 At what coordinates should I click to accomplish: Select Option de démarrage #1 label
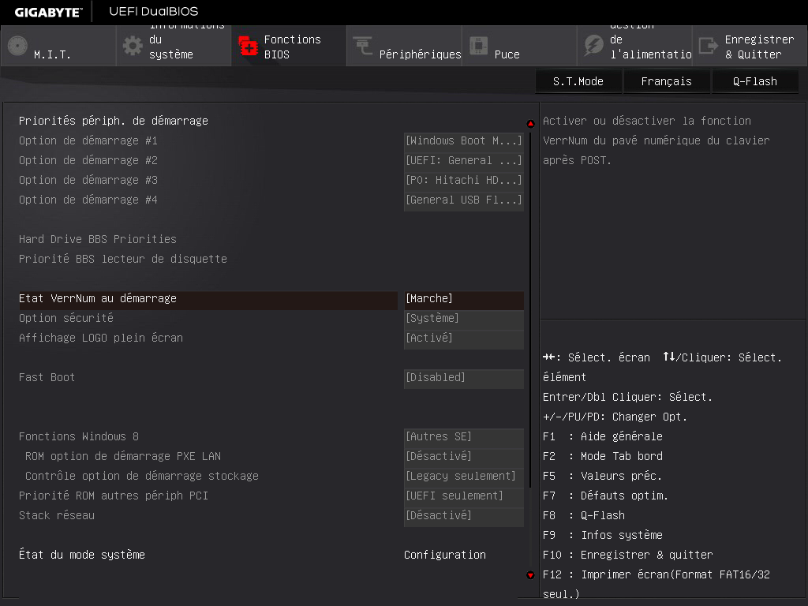click(x=88, y=140)
